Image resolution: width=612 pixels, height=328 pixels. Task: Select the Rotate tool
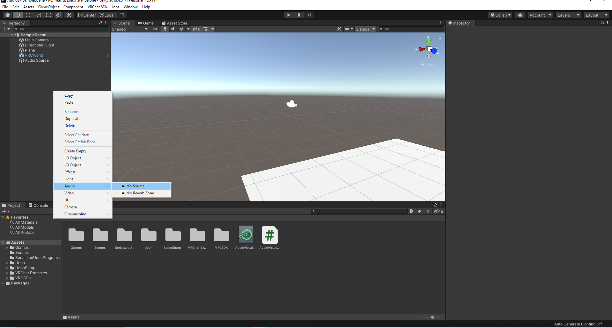pyautogui.click(x=28, y=15)
